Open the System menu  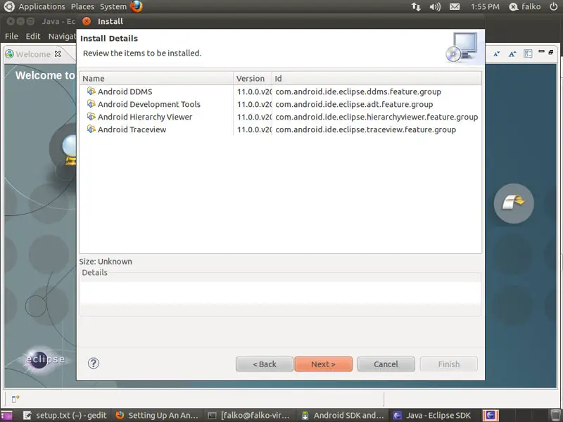(x=113, y=6)
